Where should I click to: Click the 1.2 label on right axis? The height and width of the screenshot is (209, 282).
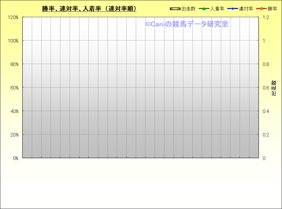(266, 17)
